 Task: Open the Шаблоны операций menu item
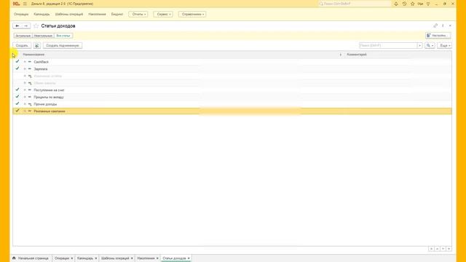(x=69, y=15)
